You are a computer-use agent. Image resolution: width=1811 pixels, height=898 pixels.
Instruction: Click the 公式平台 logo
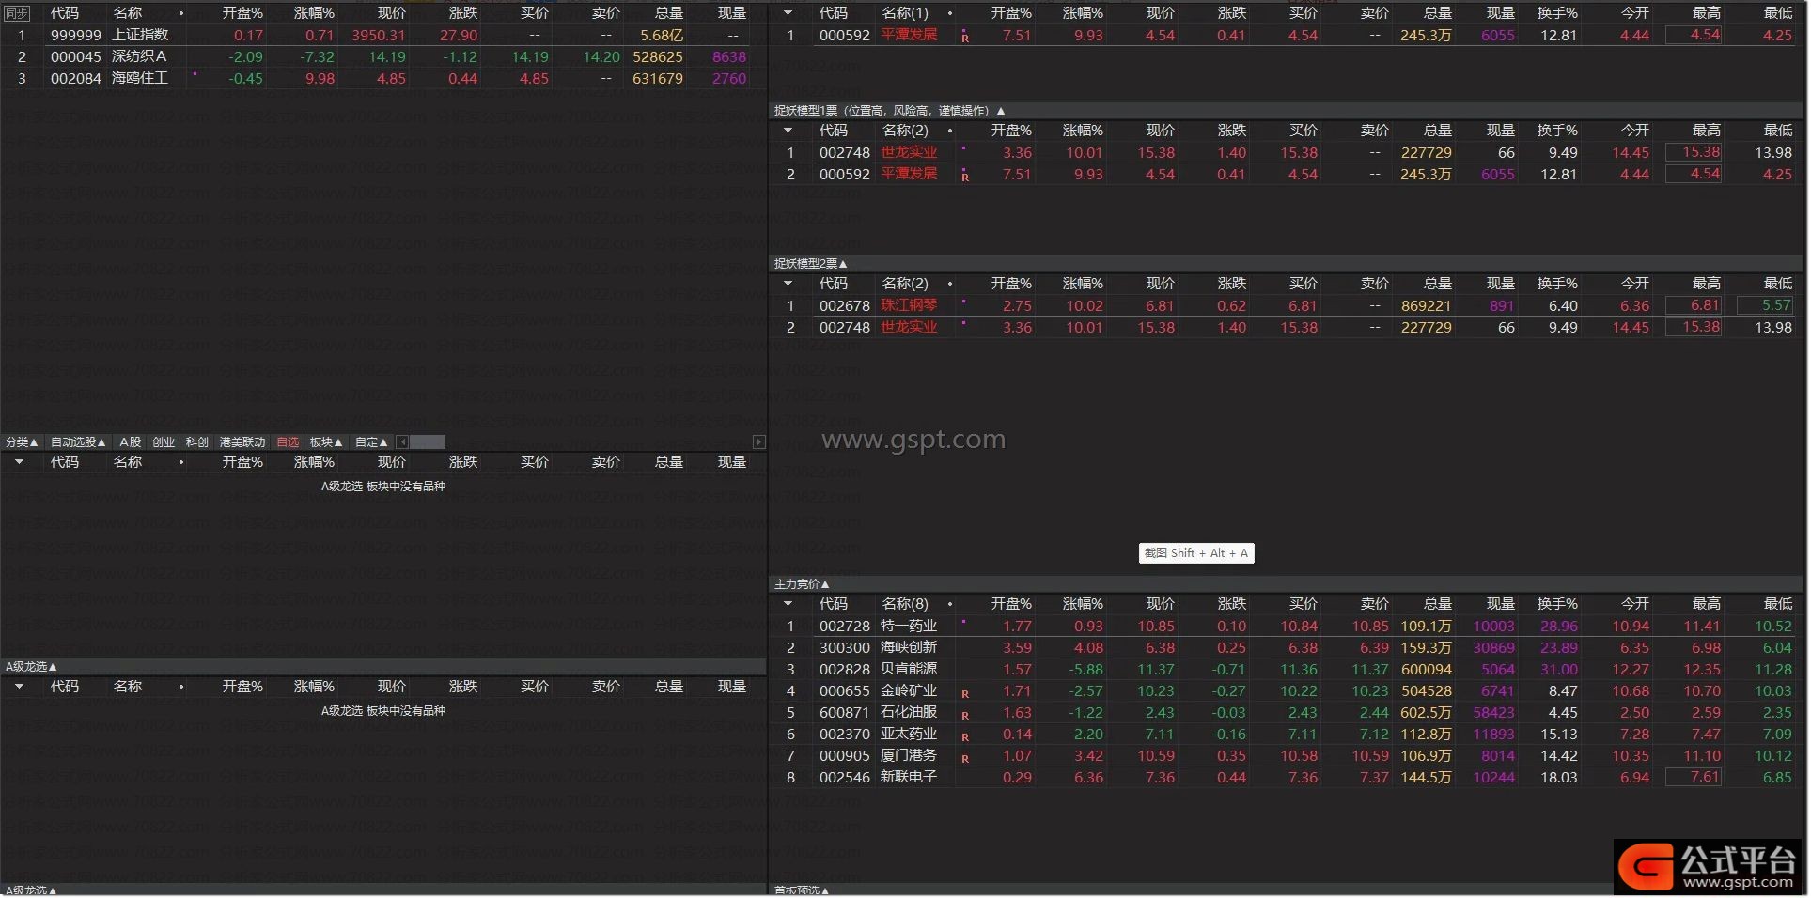[x=1710, y=866]
